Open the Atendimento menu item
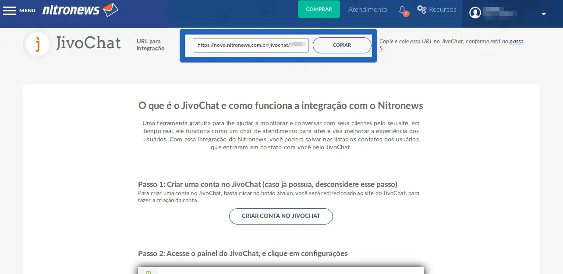This screenshot has height=274, width=563. pos(368,9)
